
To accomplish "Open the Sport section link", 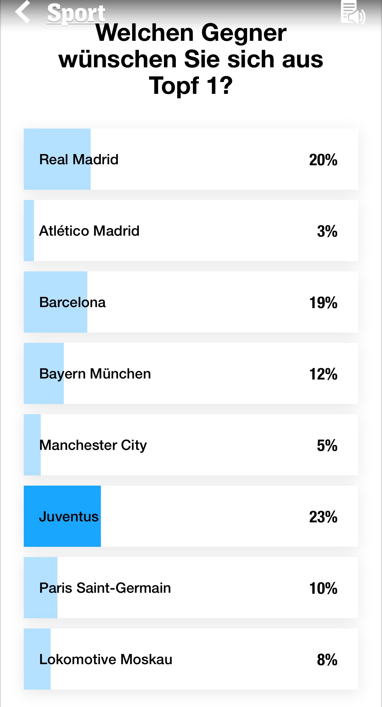I will click(76, 14).
